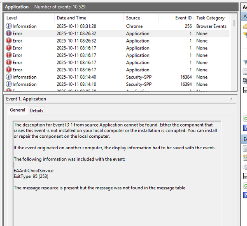Click the Information icon for event 16394
Screen dimensions: 247x226
(x=9, y=85)
